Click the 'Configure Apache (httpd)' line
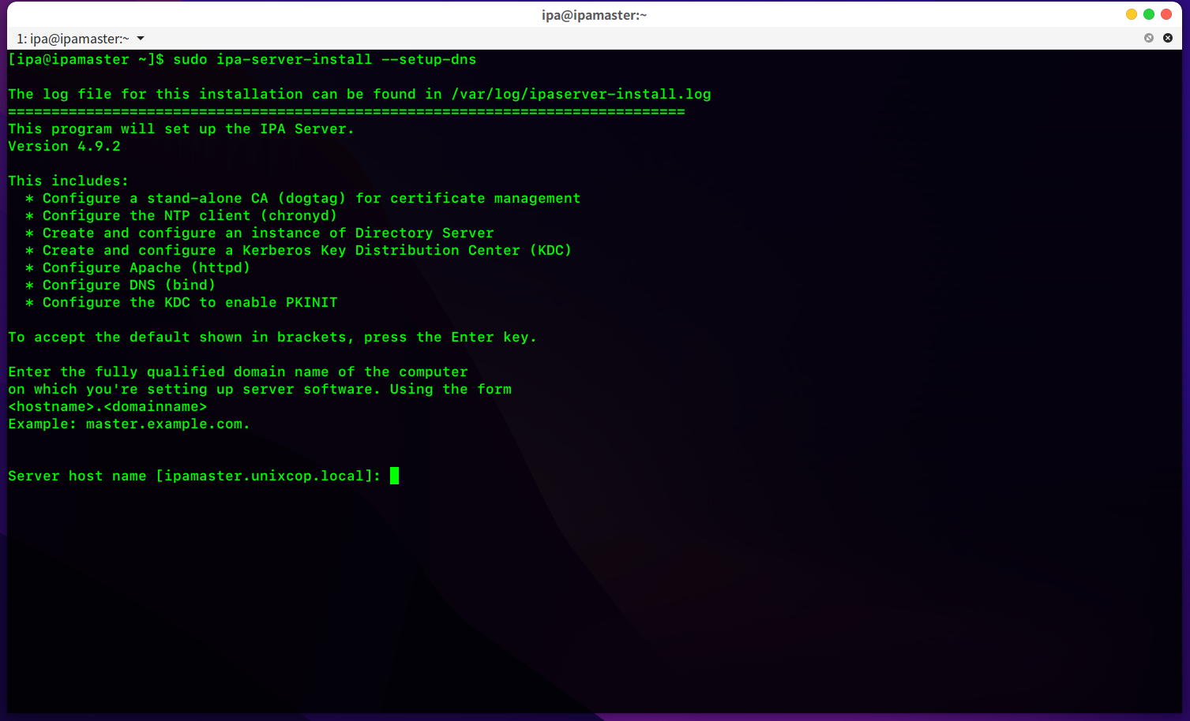The width and height of the screenshot is (1190, 721). click(138, 268)
